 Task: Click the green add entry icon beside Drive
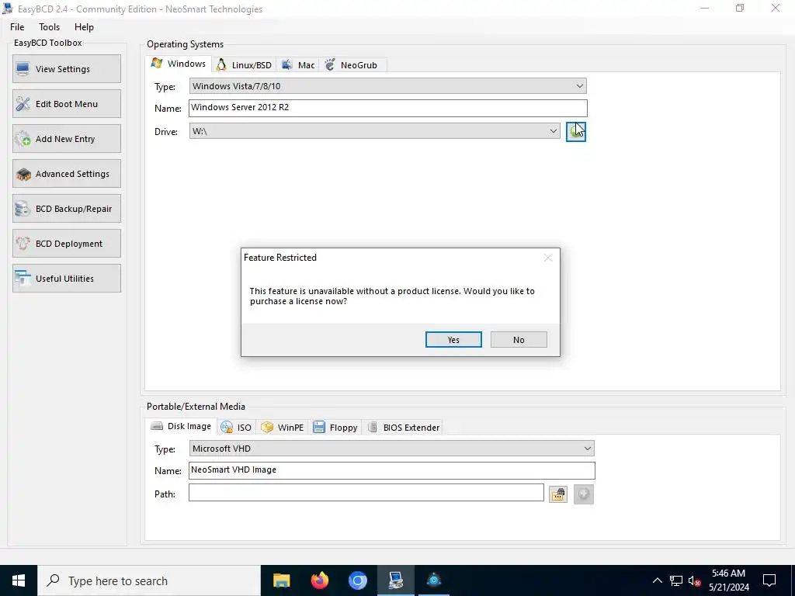pyautogui.click(x=575, y=132)
